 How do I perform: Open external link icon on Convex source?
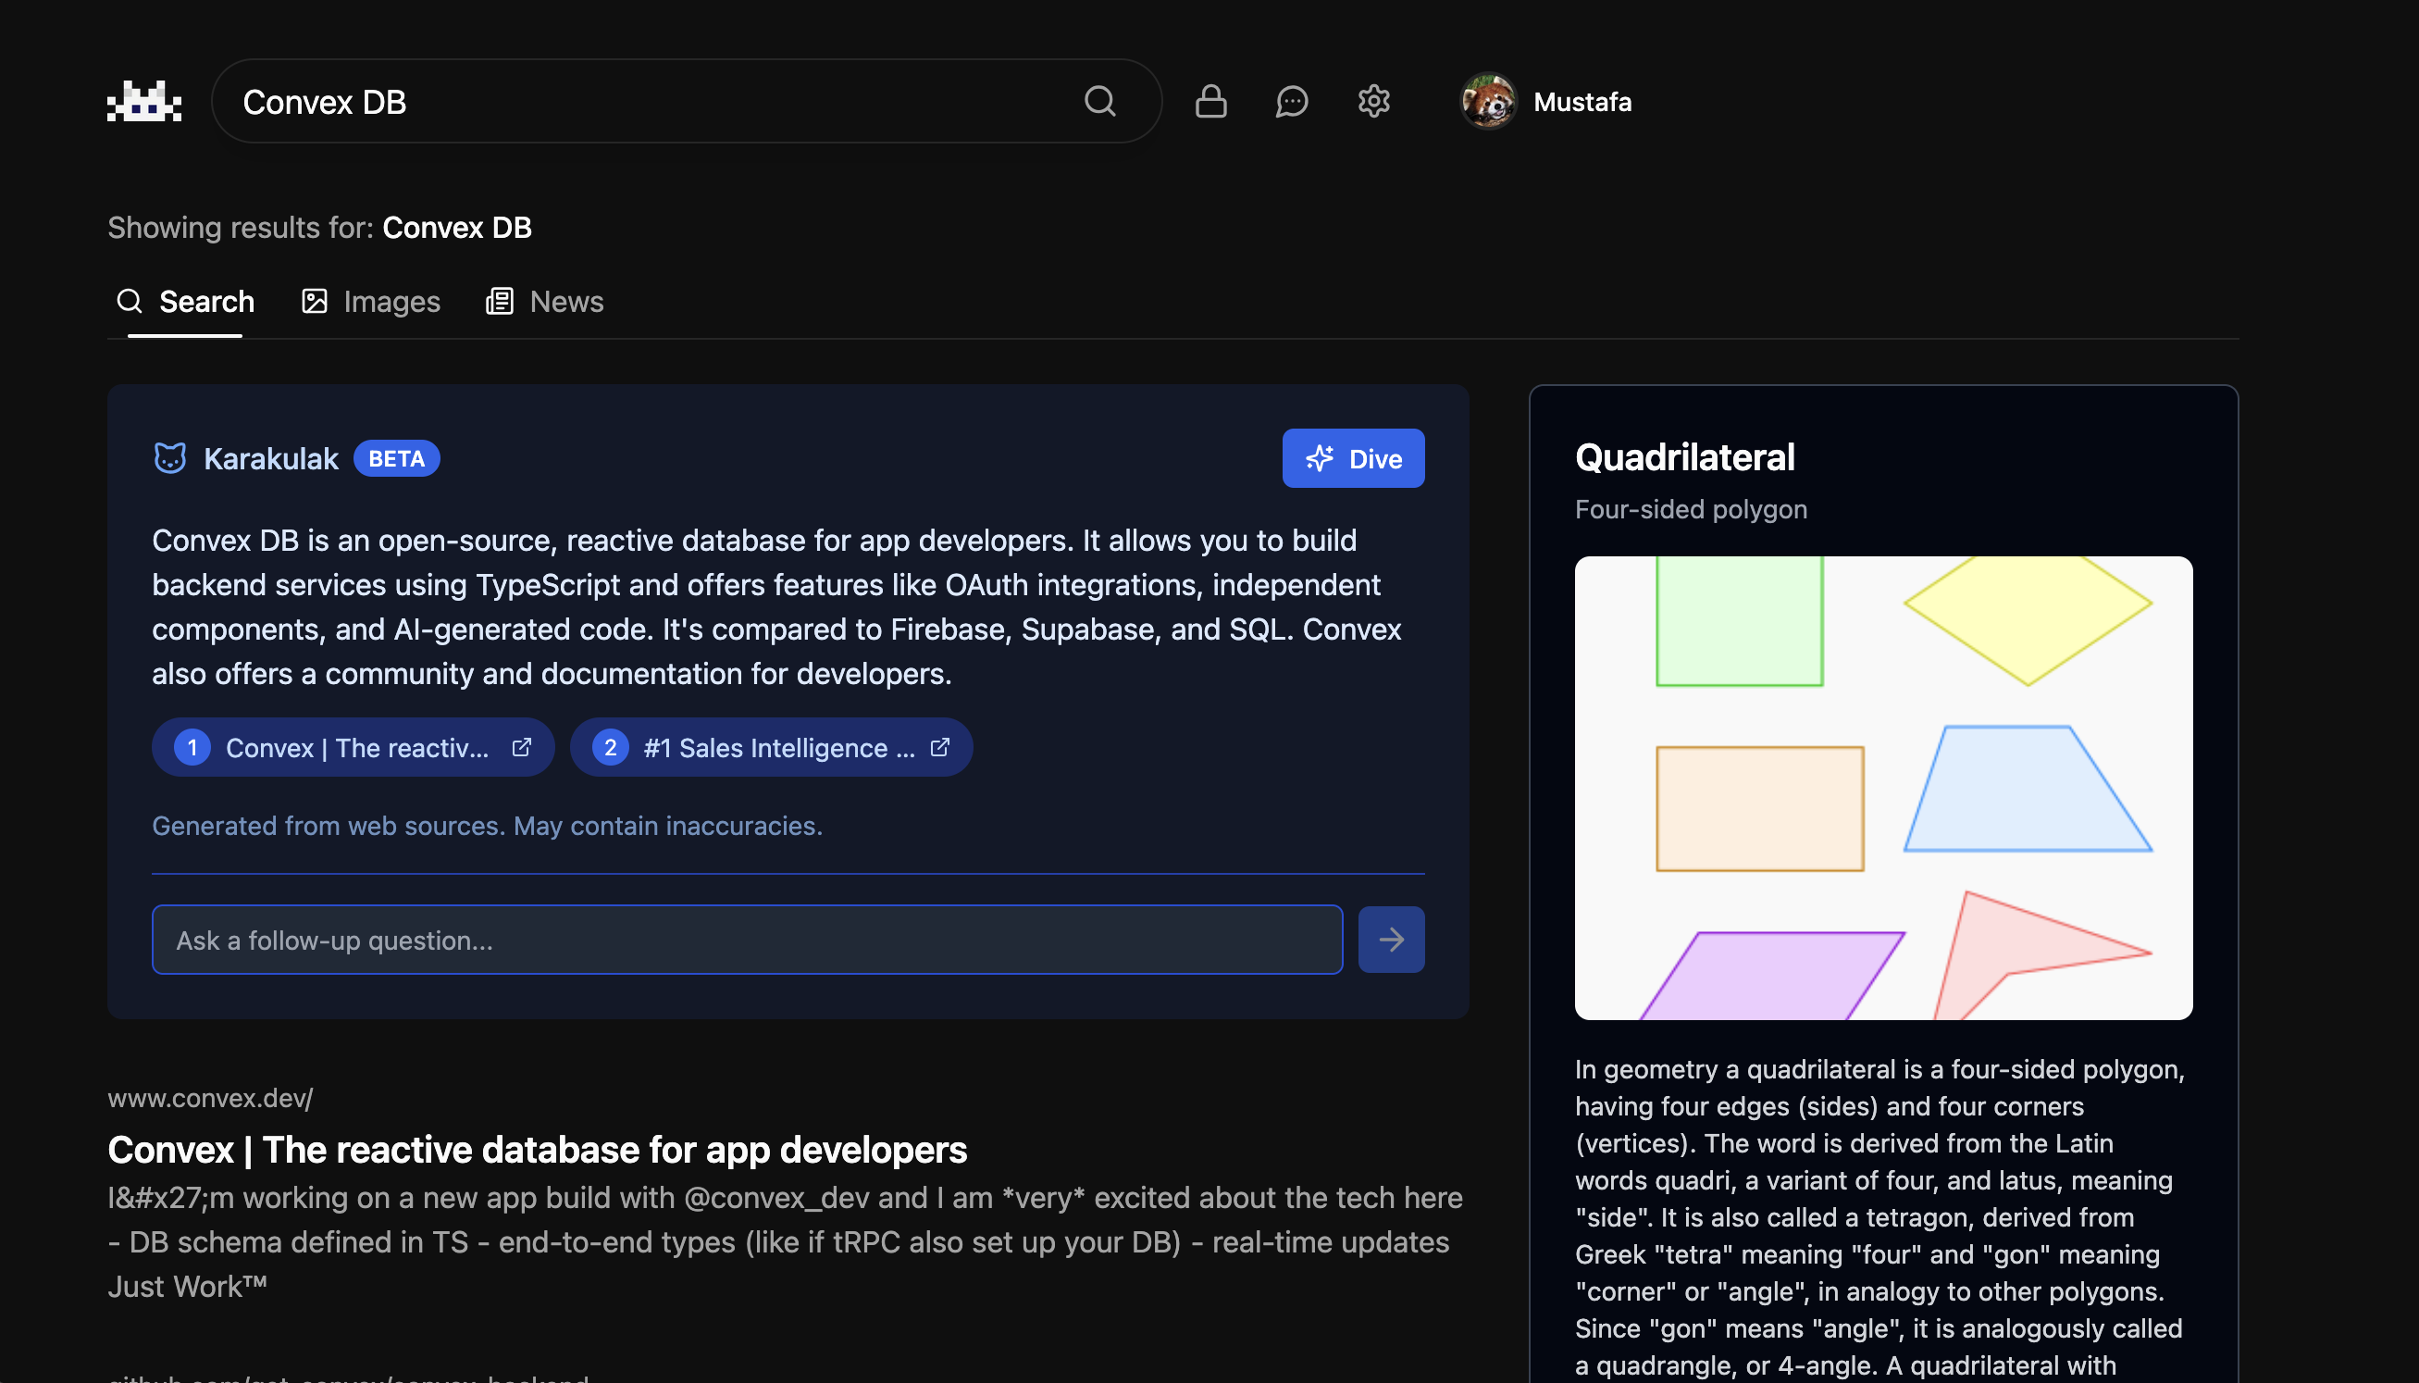521,748
